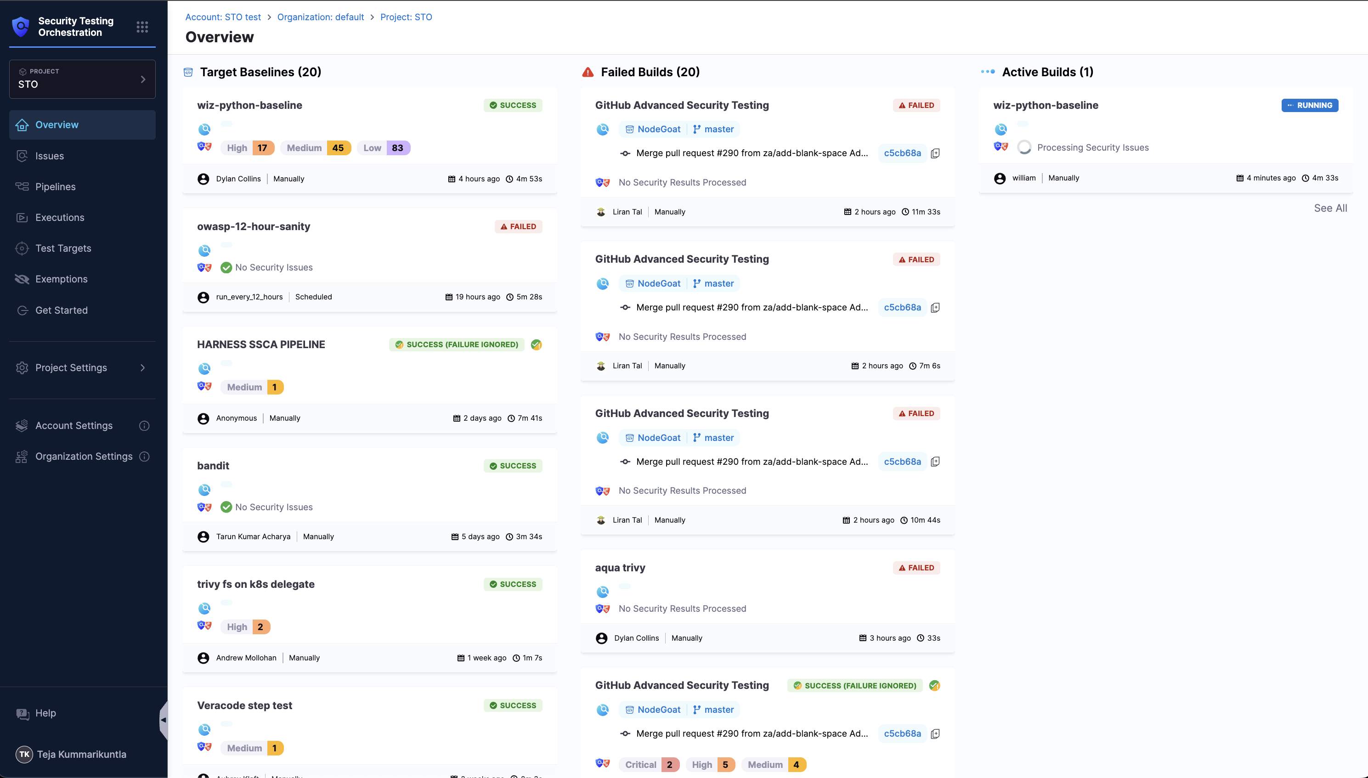Click the Test Targets icon in the sidebar

click(x=22, y=248)
